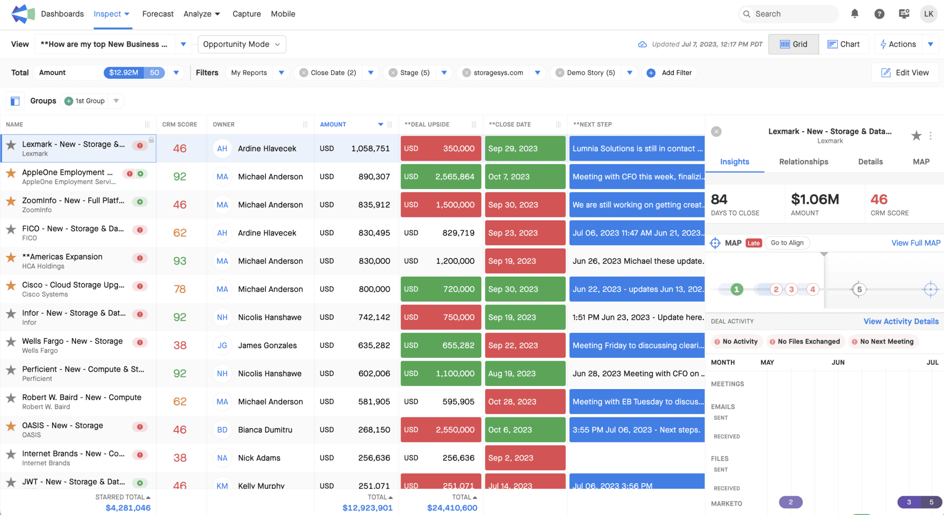This screenshot has width=944, height=515.
Task: Click the JG avatar for James Gonzales
Action: point(222,345)
